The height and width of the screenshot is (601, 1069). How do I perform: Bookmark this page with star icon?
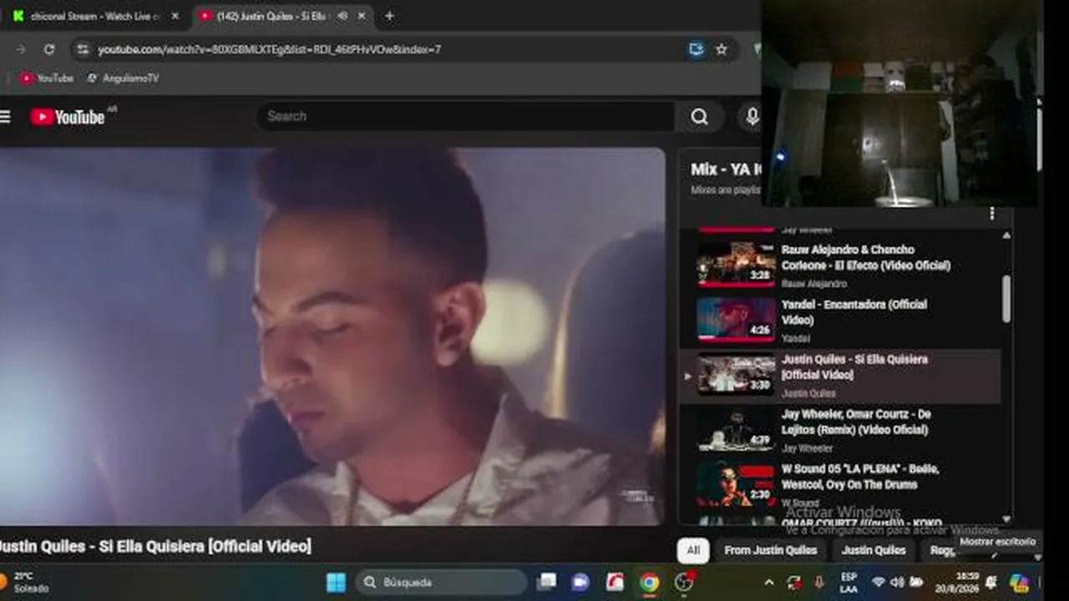[722, 49]
